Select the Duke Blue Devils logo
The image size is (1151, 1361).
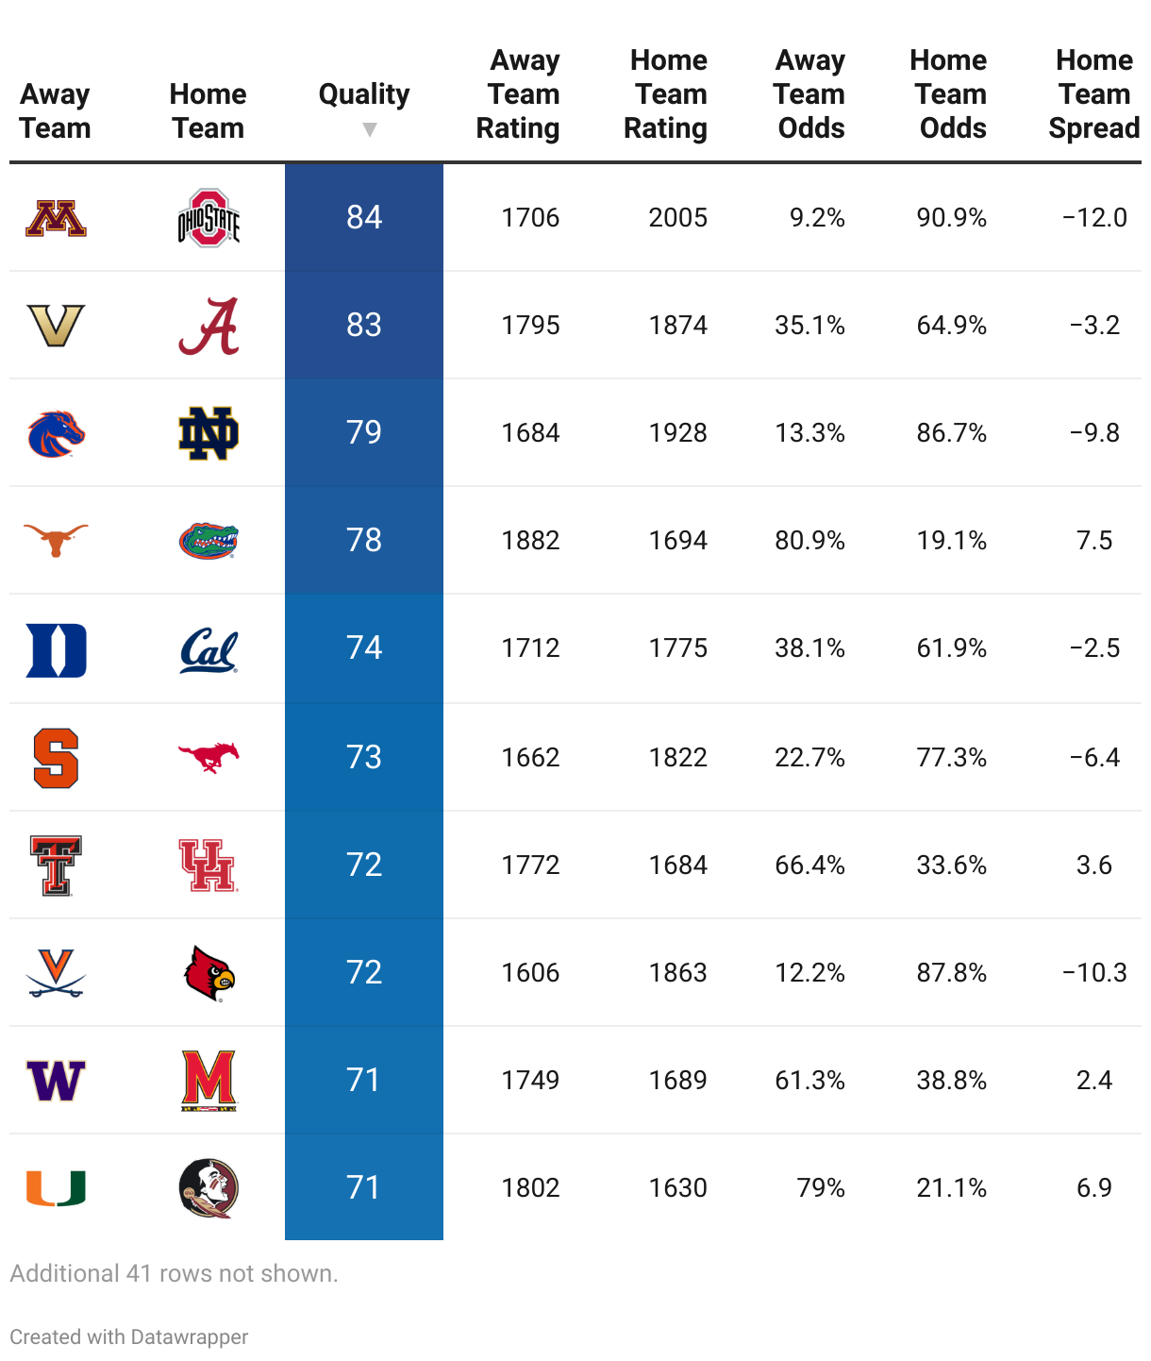point(56,649)
